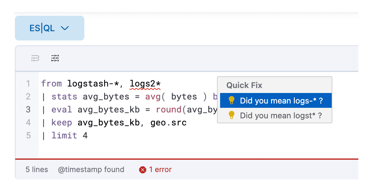Click line number 5 in the gutter
372x194 pixels.
point(28,135)
